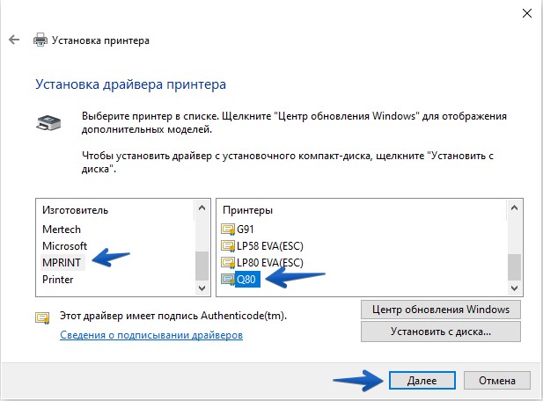Click the G91 printer driver icon
The height and width of the screenshot is (401, 543).
tap(228, 229)
